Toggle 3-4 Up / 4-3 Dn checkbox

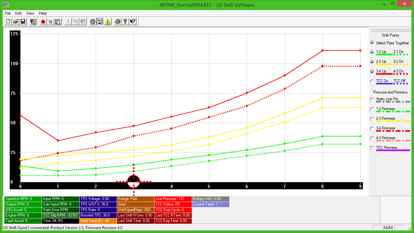point(372,72)
